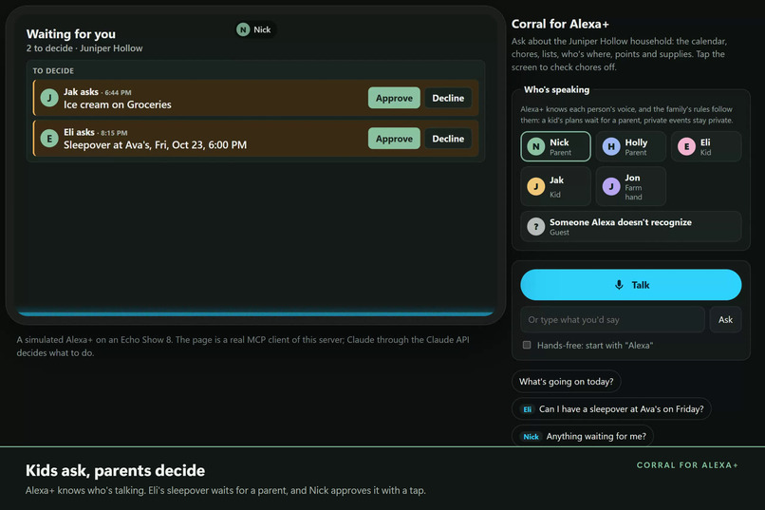Select Holly (Parent) as the speaker

[x=630, y=146]
